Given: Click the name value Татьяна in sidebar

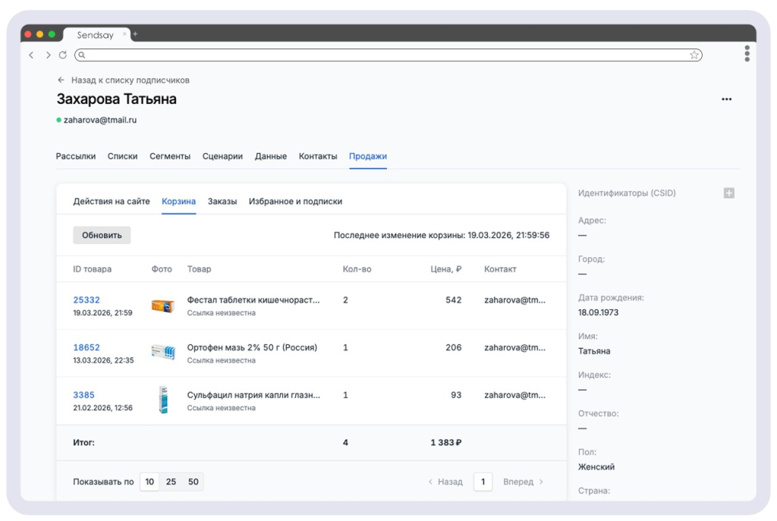Looking at the screenshot, I should 594,351.
